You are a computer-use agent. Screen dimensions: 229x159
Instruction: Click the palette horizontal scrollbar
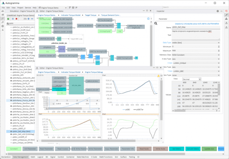click(x=97, y=154)
